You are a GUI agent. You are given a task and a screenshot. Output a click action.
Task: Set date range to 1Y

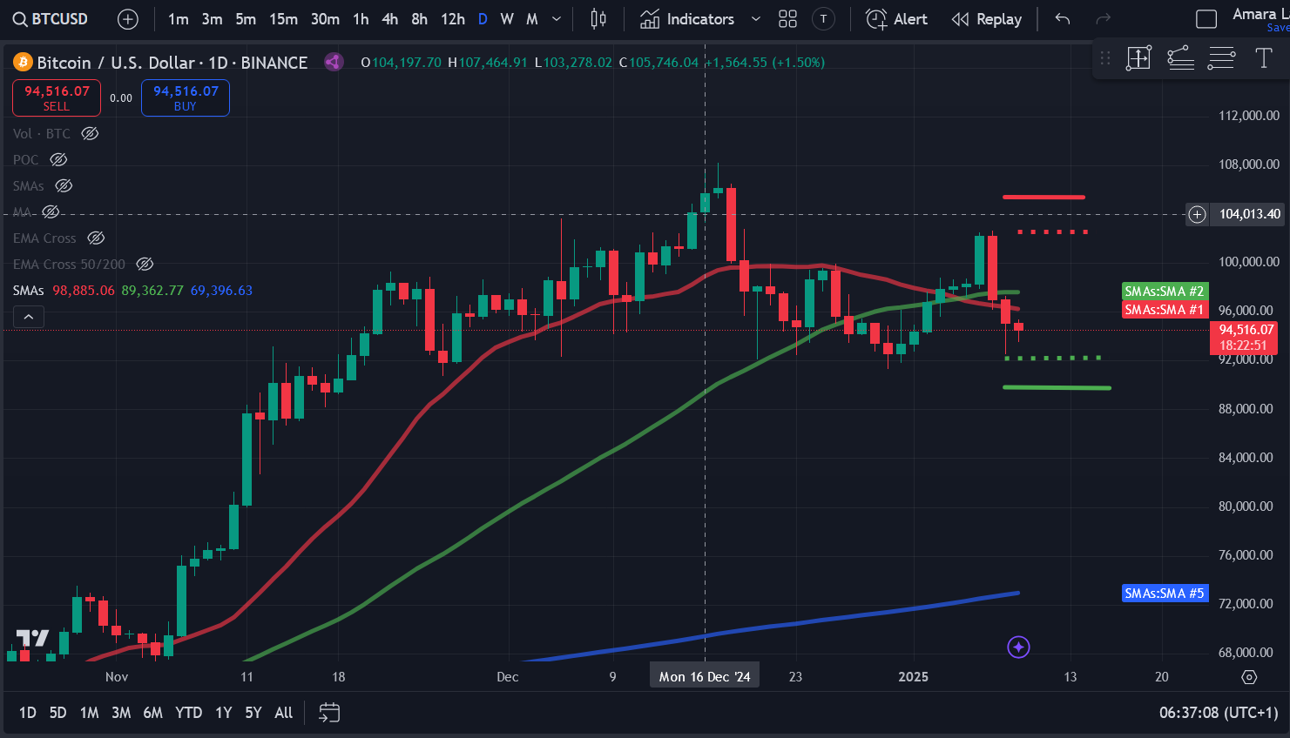point(223,713)
